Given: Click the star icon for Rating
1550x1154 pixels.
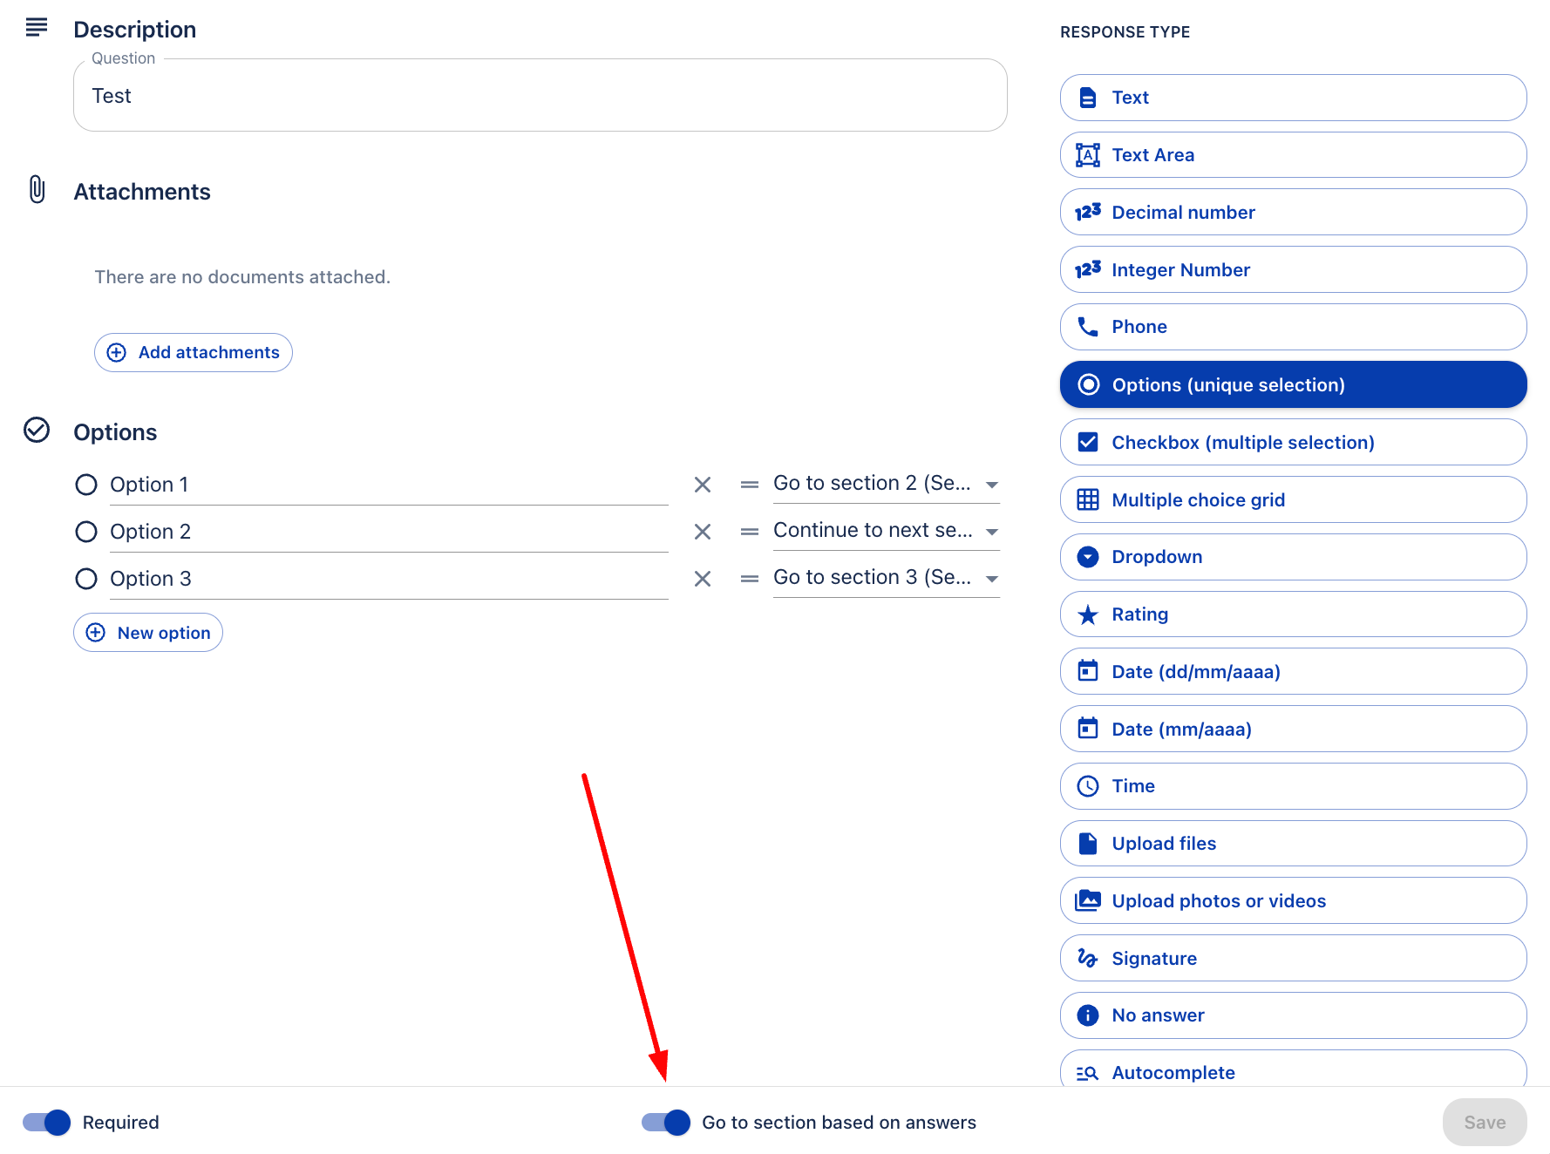Looking at the screenshot, I should point(1088,615).
